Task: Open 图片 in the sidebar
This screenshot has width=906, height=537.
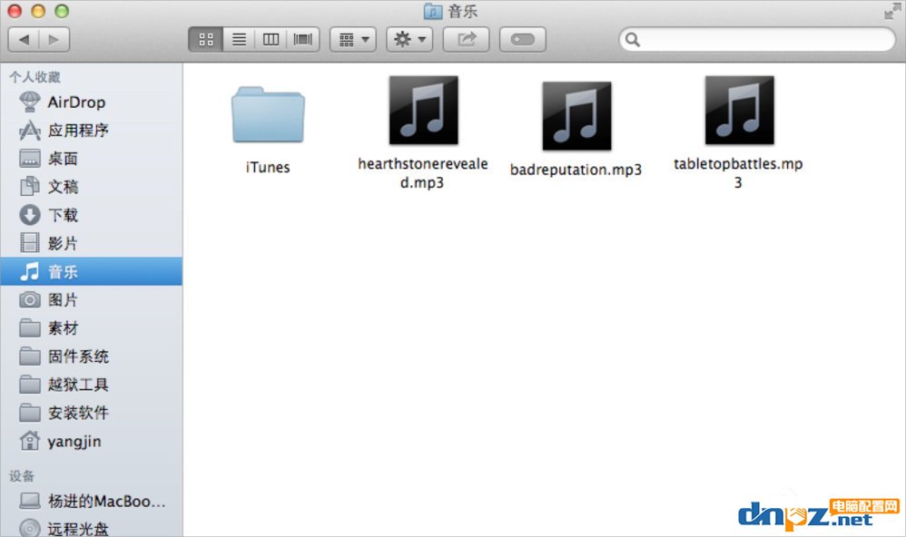Action: tap(92, 300)
